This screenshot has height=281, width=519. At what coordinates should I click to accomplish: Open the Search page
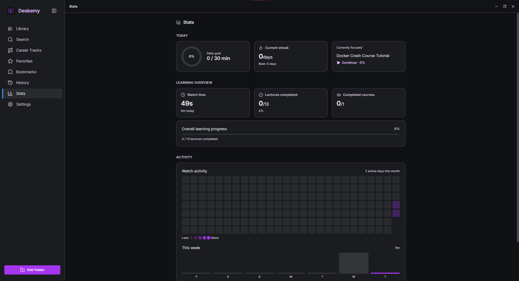pos(32,39)
